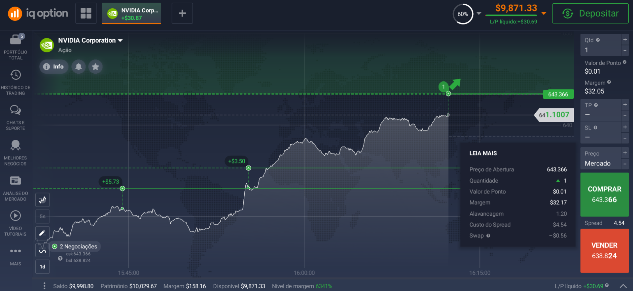Image resolution: width=633 pixels, height=291 pixels.
Task: Switch to the NVIDIA Corp tab
Action: [131, 14]
